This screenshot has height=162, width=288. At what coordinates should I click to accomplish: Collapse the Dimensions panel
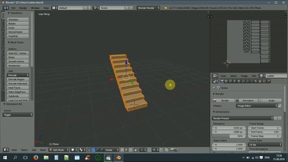tap(214, 112)
